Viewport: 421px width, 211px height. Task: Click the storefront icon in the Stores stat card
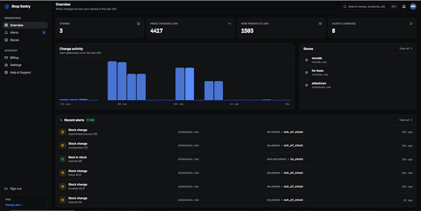[x=138, y=24]
